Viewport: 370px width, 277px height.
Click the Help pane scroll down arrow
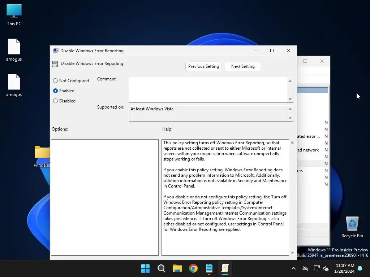[292, 253]
